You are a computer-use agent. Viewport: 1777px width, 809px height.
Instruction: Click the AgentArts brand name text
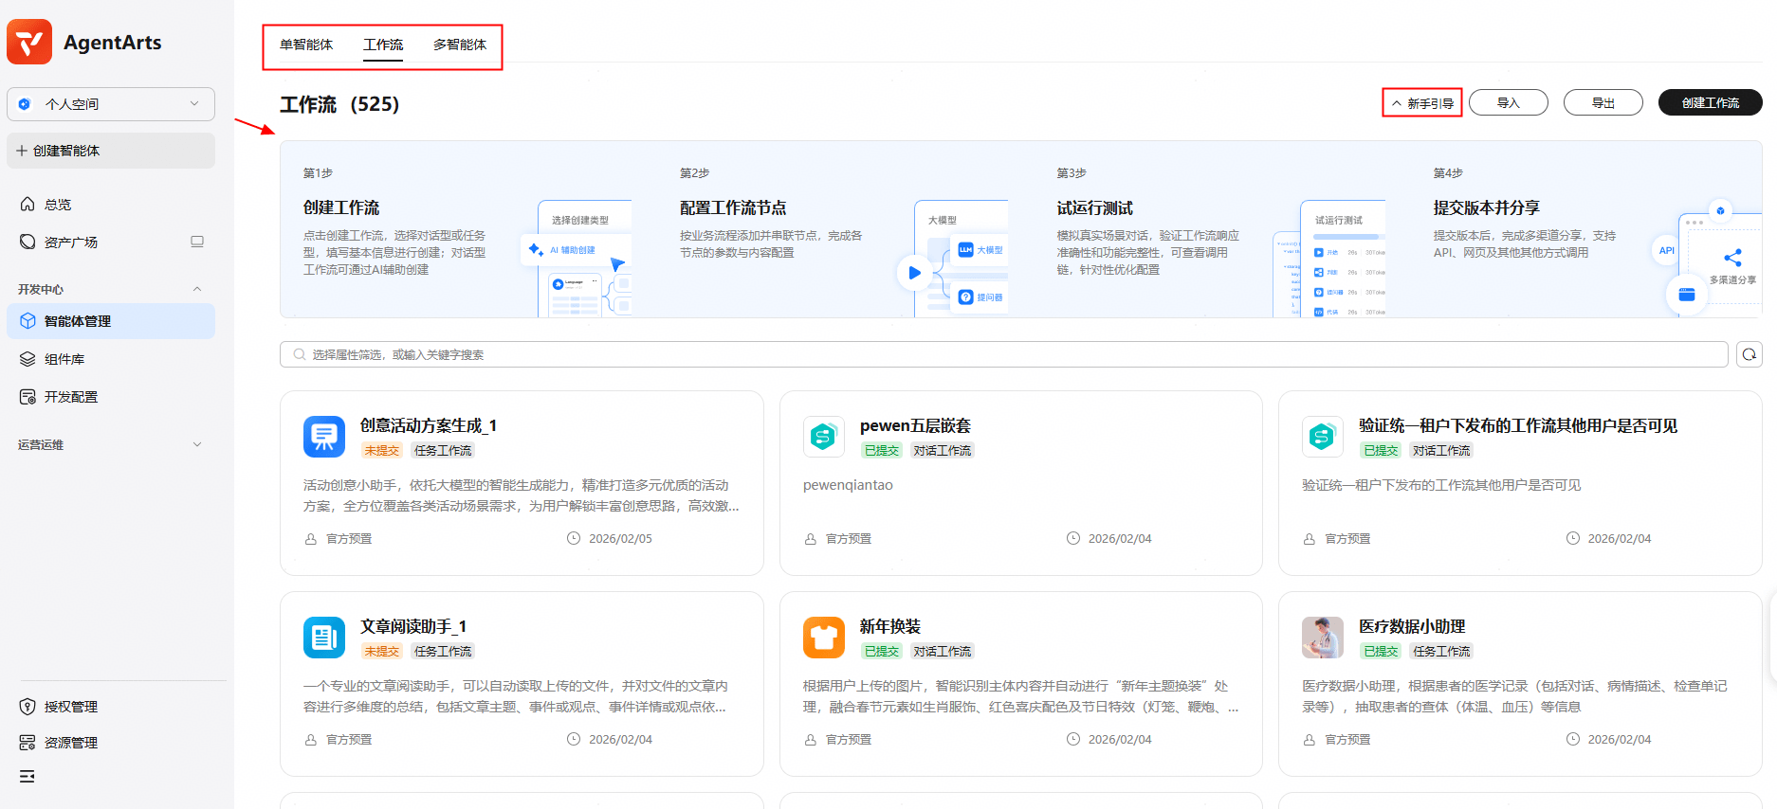113,43
